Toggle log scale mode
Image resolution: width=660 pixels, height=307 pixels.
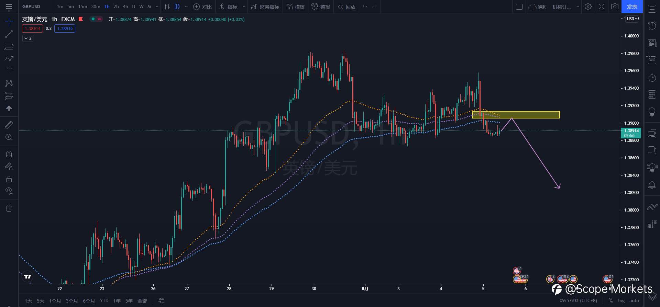[x=621, y=300]
